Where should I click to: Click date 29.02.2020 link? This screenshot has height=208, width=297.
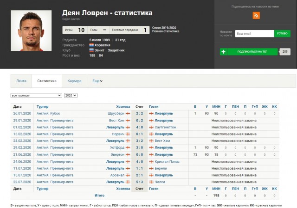(x=22, y=147)
